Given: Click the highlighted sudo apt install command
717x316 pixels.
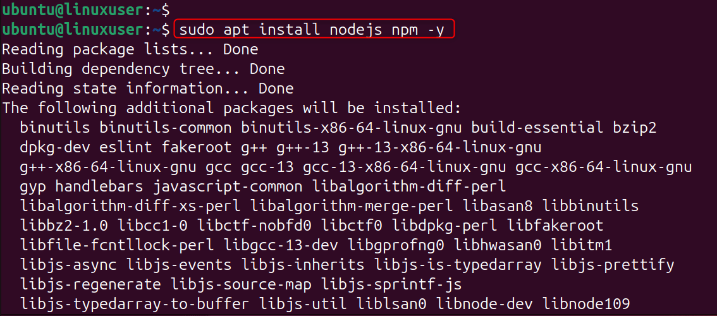Looking at the screenshot, I should (x=314, y=30).
